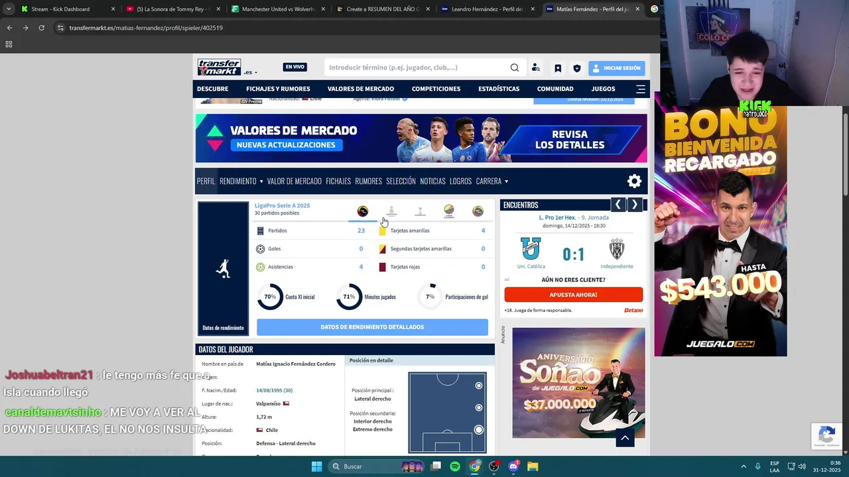Switch to the Perfil tab
The height and width of the screenshot is (477, 849).
point(206,181)
